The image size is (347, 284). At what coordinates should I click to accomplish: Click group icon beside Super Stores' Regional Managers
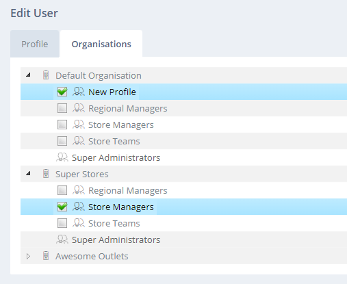click(x=79, y=190)
